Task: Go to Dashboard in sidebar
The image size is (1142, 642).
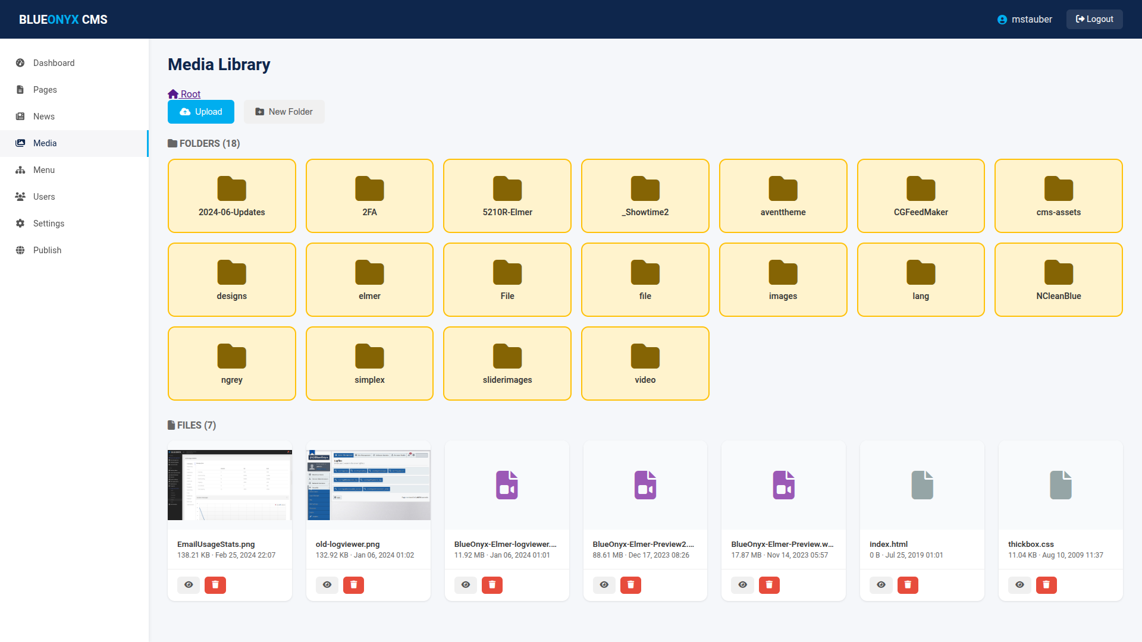Action: coord(54,63)
